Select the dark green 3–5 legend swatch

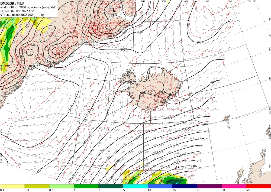point(111,186)
